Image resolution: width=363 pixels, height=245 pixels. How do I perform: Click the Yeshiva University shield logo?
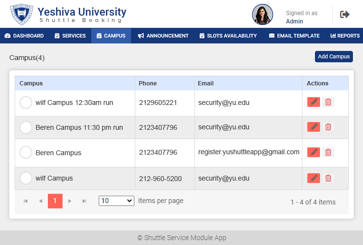pos(22,14)
